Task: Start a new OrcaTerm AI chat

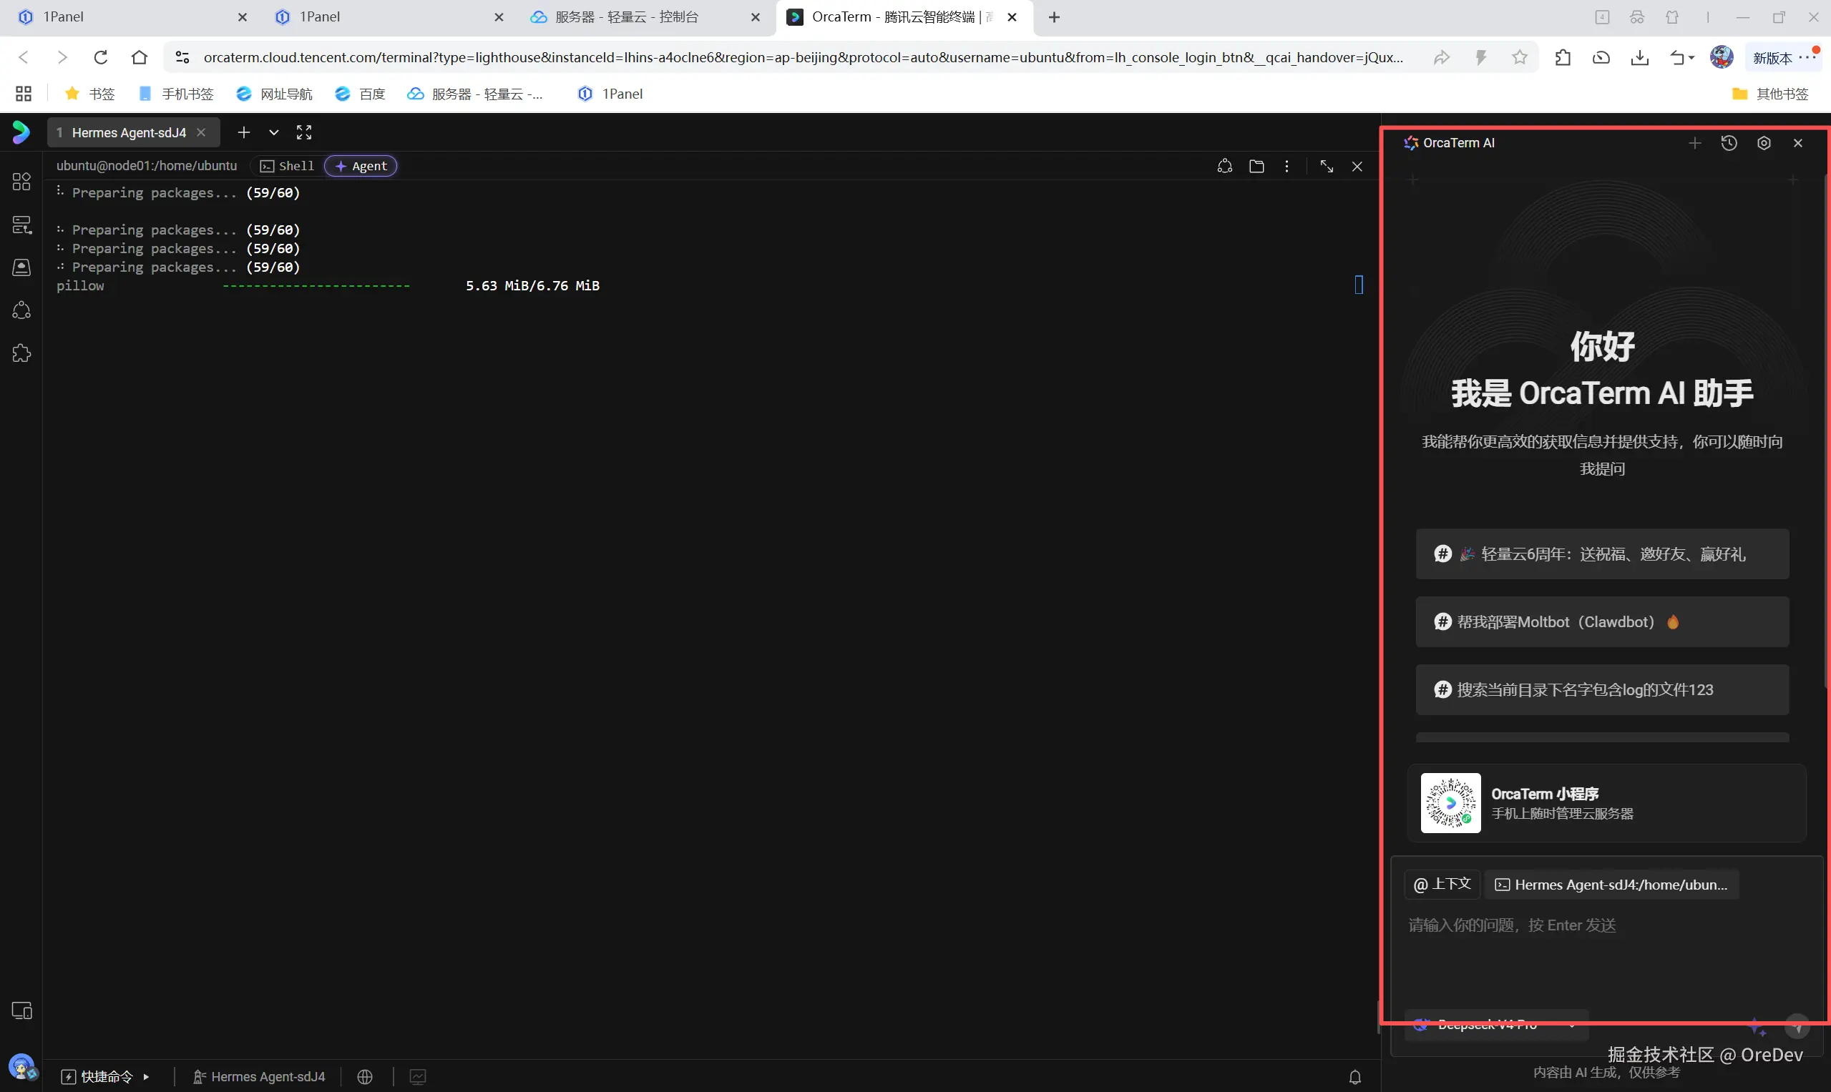Action: coord(1695,143)
